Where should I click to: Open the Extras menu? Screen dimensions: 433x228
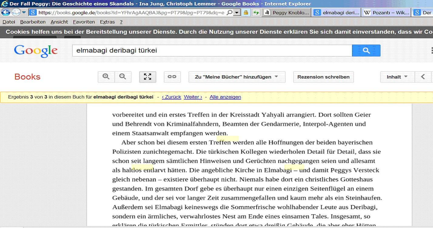pyautogui.click(x=107, y=22)
